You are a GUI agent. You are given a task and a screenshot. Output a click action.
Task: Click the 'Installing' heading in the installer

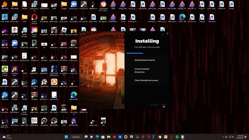147,41
